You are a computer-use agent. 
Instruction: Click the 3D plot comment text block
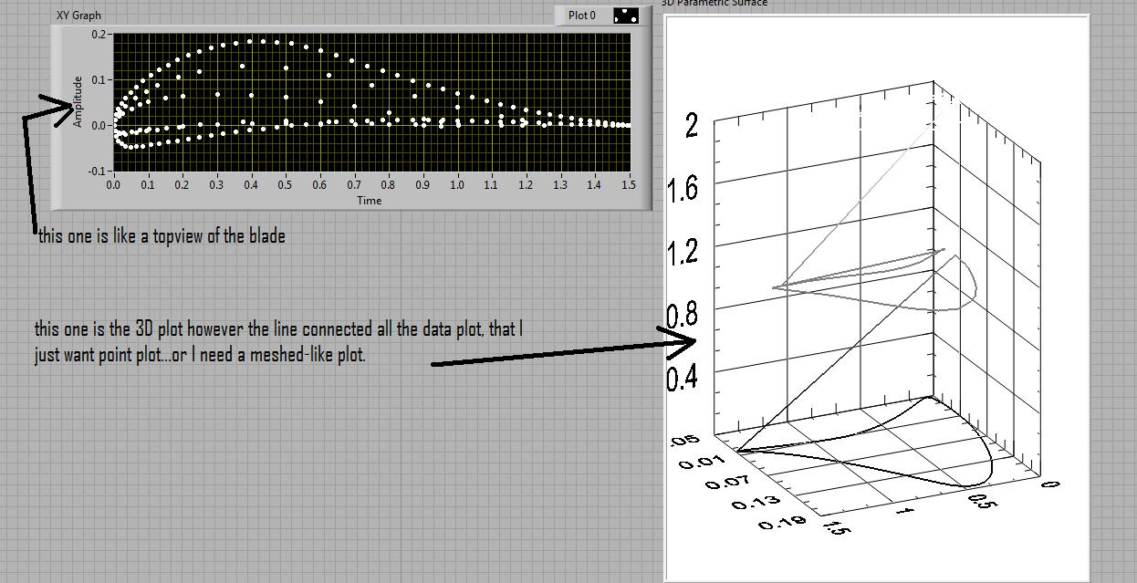pyautogui.click(x=279, y=342)
